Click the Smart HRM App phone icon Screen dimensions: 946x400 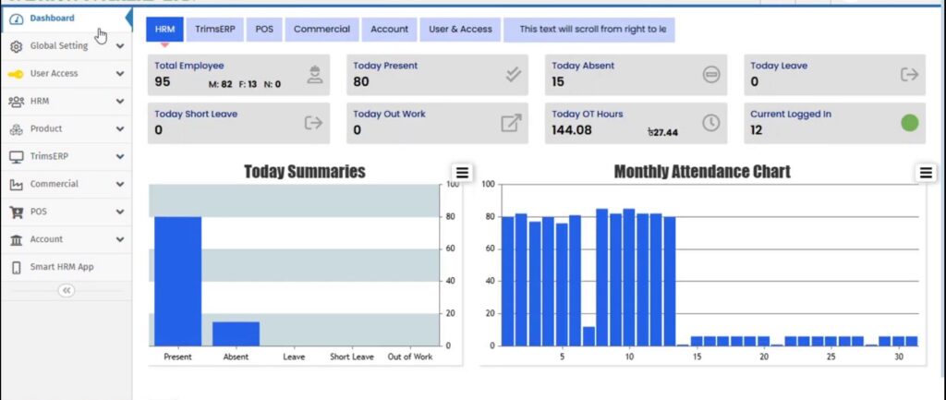(16, 267)
